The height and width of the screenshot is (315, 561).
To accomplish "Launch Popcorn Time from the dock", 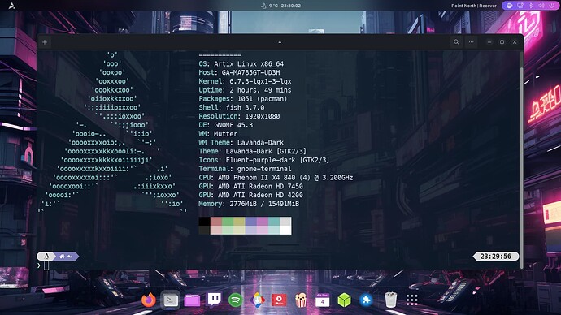I will tap(301, 300).
